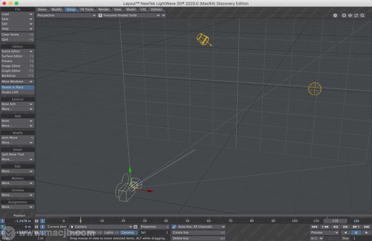Go to previous keyframe
Viewport: 372px width, 241px height.
click(325, 227)
